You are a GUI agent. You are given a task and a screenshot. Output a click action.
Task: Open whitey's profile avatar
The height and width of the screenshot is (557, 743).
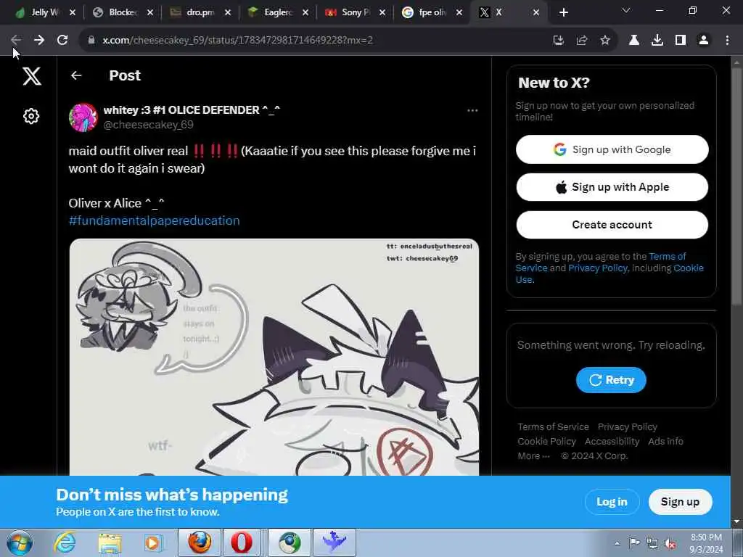(83, 117)
